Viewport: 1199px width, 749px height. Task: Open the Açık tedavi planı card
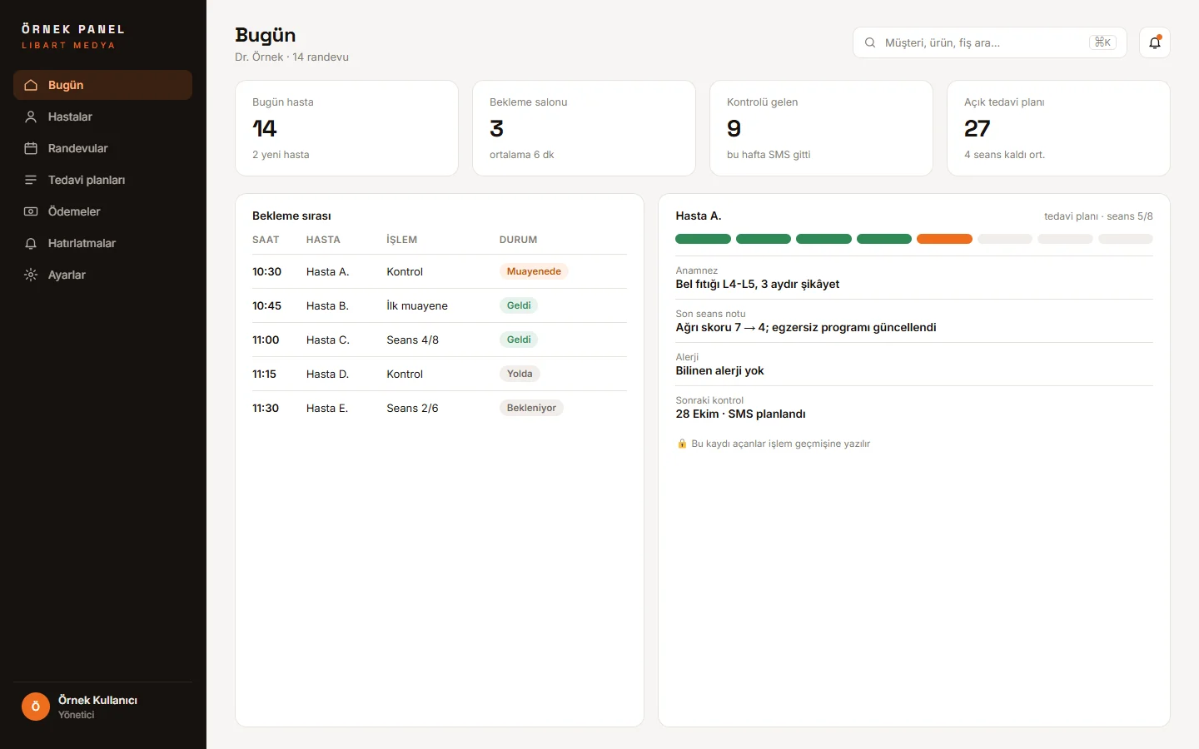[x=1058, y=128]
